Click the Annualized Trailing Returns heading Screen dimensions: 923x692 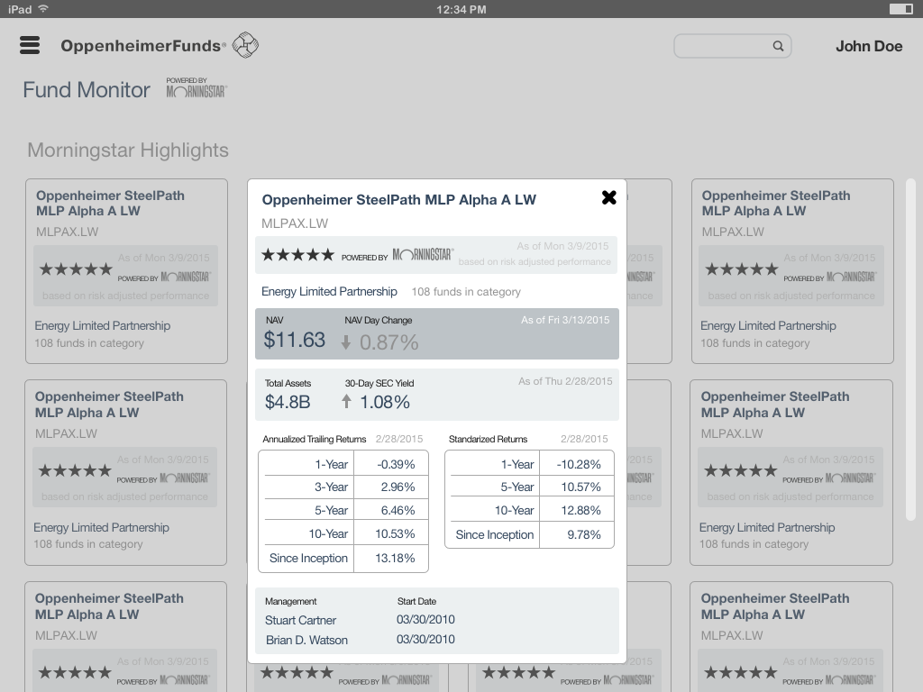tap(315, 439)
